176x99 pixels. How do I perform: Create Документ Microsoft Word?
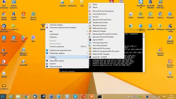(106, 20)
